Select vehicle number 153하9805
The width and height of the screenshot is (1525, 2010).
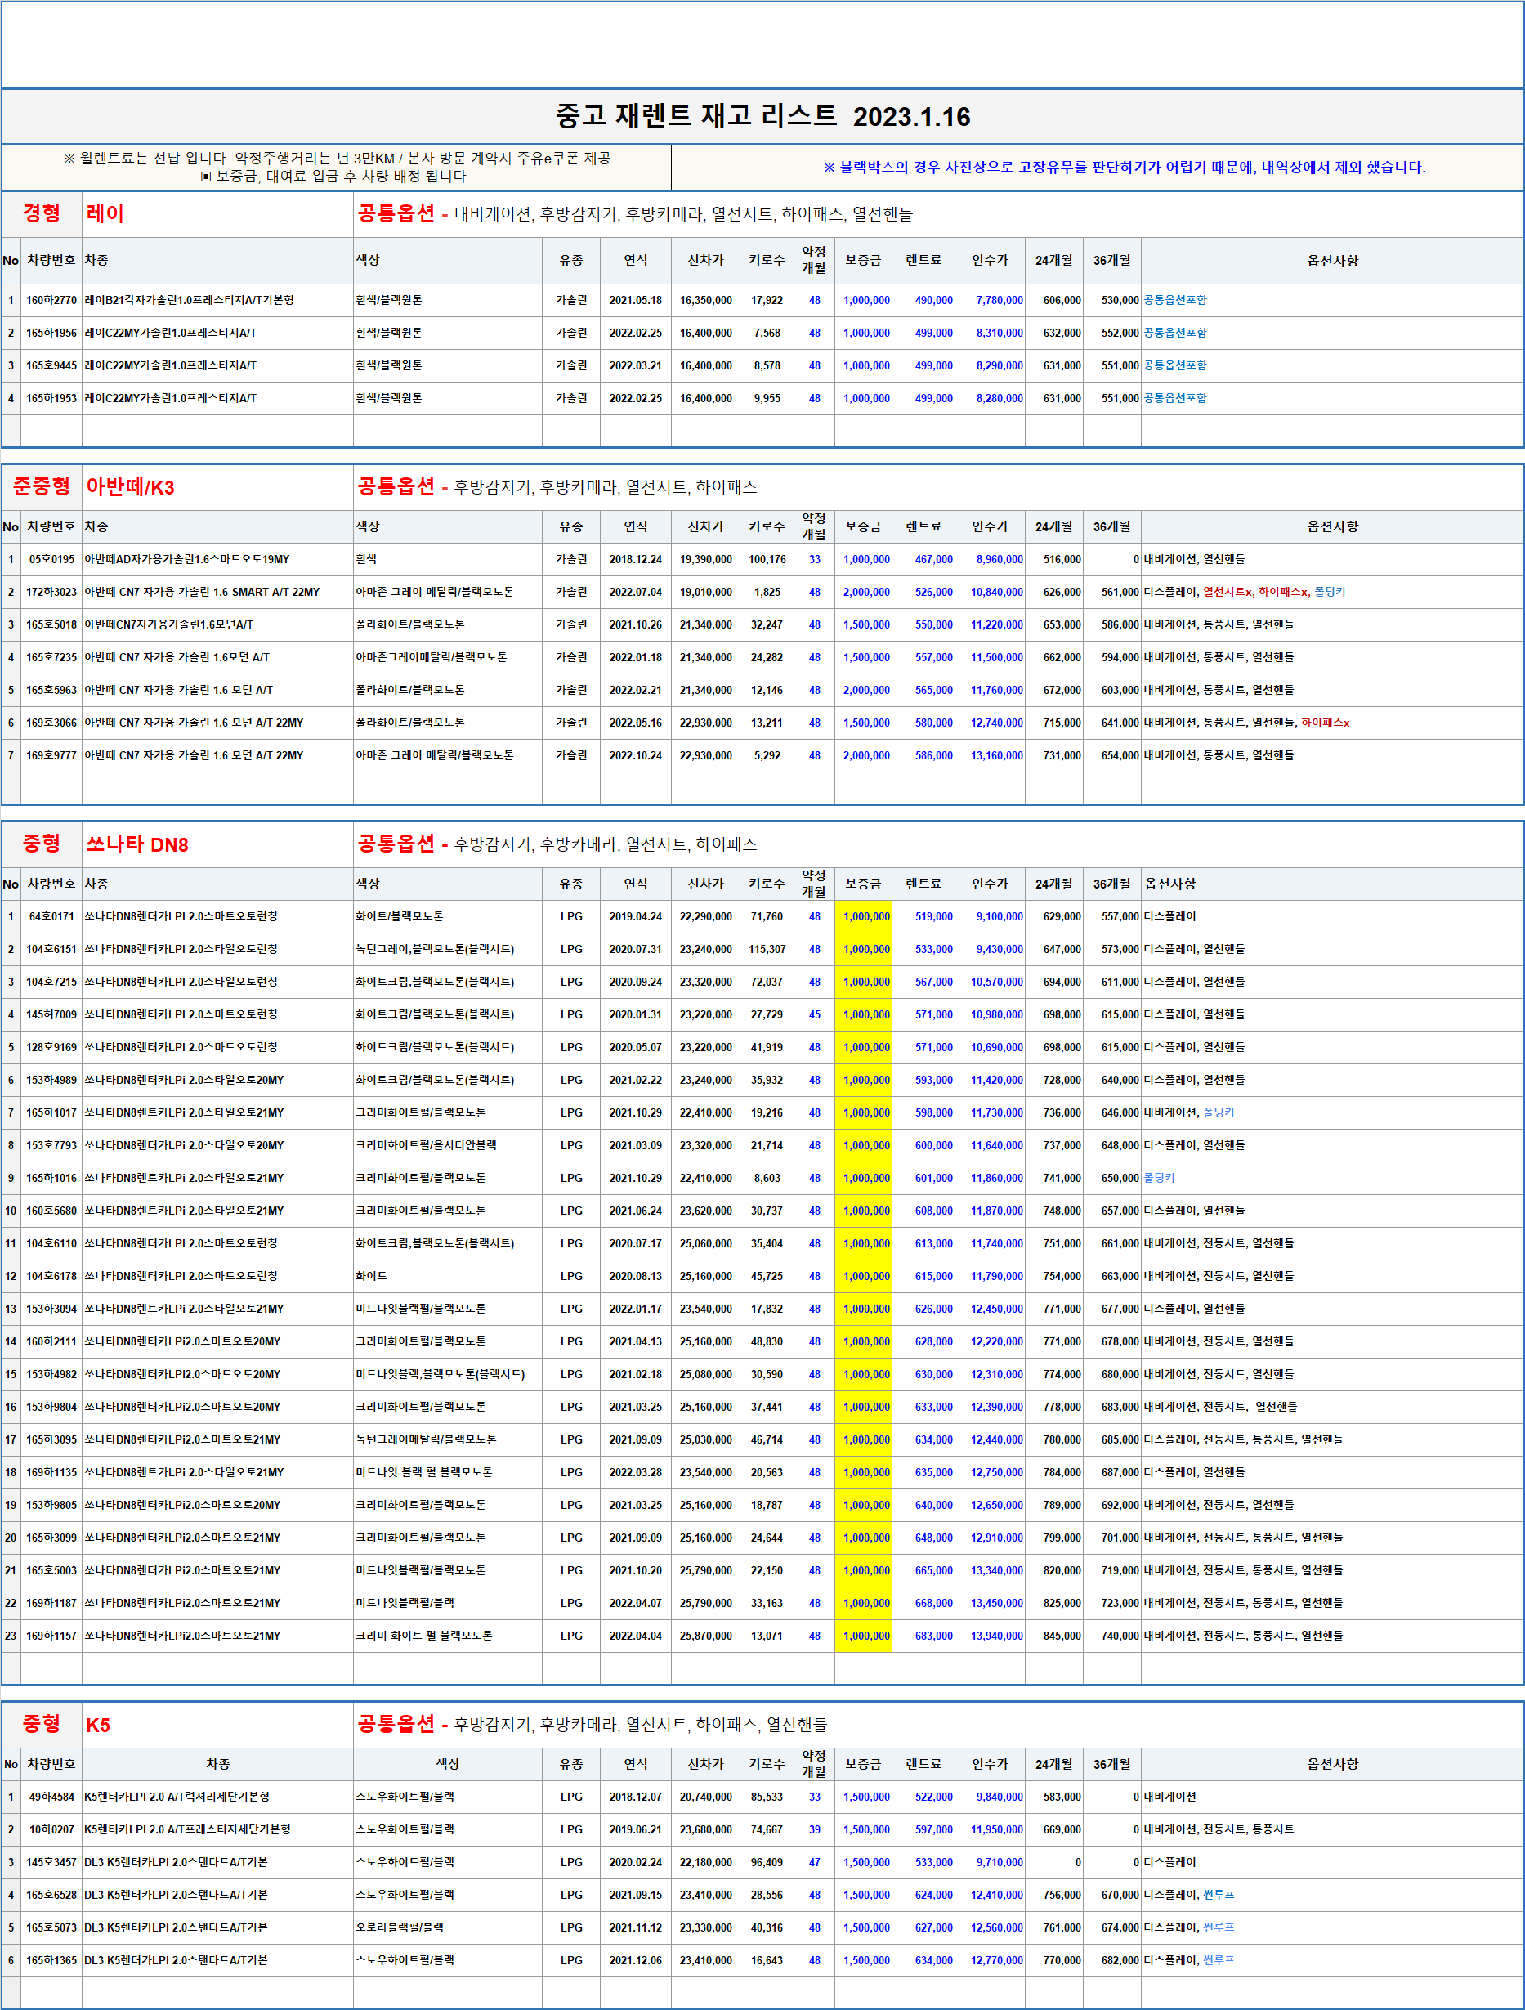tap(51, 1505)
